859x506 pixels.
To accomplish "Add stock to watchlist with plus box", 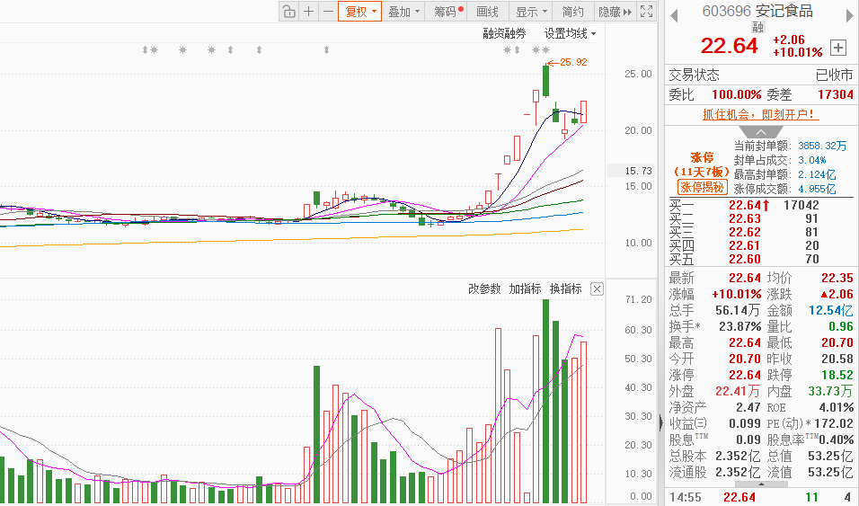I will [838, 48].
